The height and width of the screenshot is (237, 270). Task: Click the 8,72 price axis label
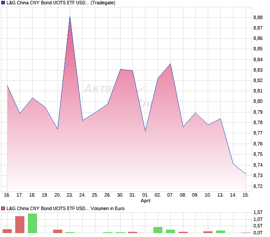[258, 186]
